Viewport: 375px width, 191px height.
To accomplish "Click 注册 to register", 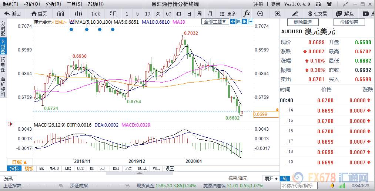I will point(258,4).
